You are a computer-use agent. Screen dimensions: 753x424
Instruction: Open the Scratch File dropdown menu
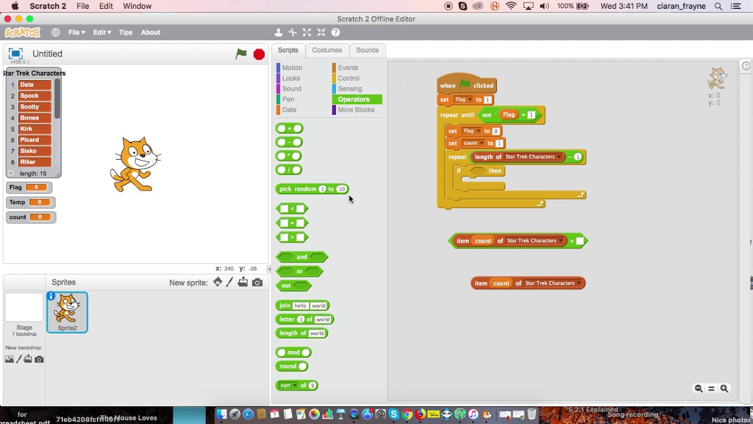(76, 32)
